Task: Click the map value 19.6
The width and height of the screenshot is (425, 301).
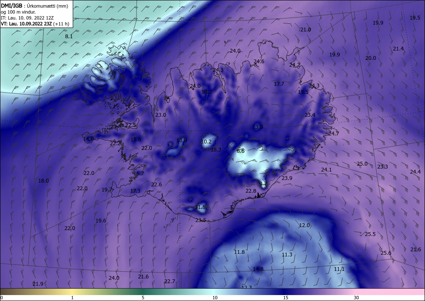Action: (x=101, y=221)
